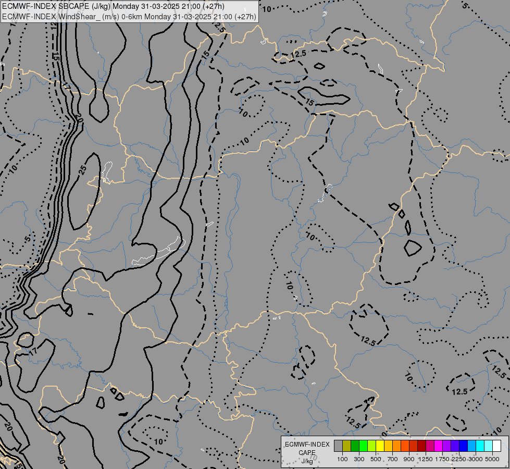Click the 300 value under the legend

click(359, 459)
